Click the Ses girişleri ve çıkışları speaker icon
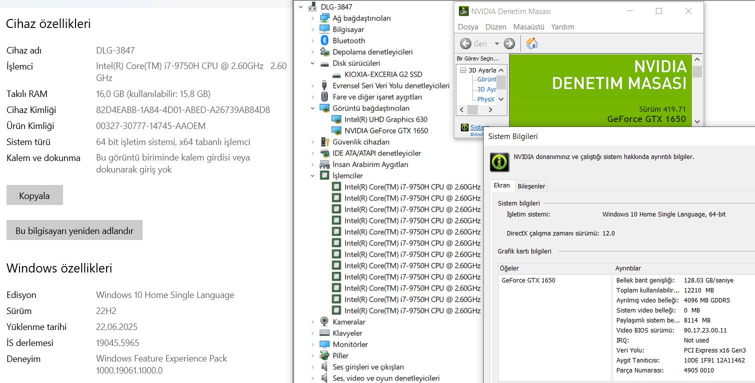This screenshot has width=755, height=383. coord(324,367)
